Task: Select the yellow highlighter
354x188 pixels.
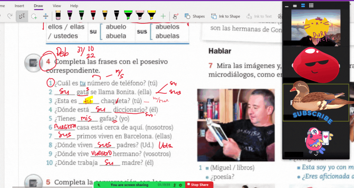Action: coord(151,15)
